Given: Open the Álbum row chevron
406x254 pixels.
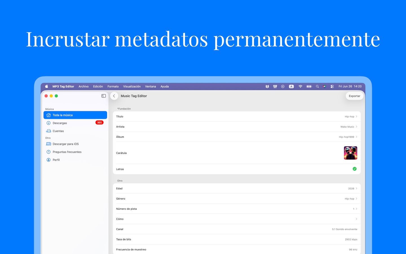Looking at the screenshot, I should pyautogui.click(x=356, y=137).
